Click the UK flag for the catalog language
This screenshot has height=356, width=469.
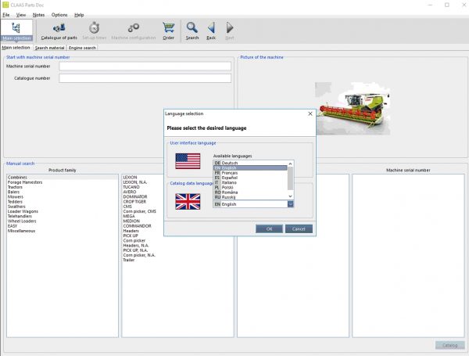pos(188,202)
